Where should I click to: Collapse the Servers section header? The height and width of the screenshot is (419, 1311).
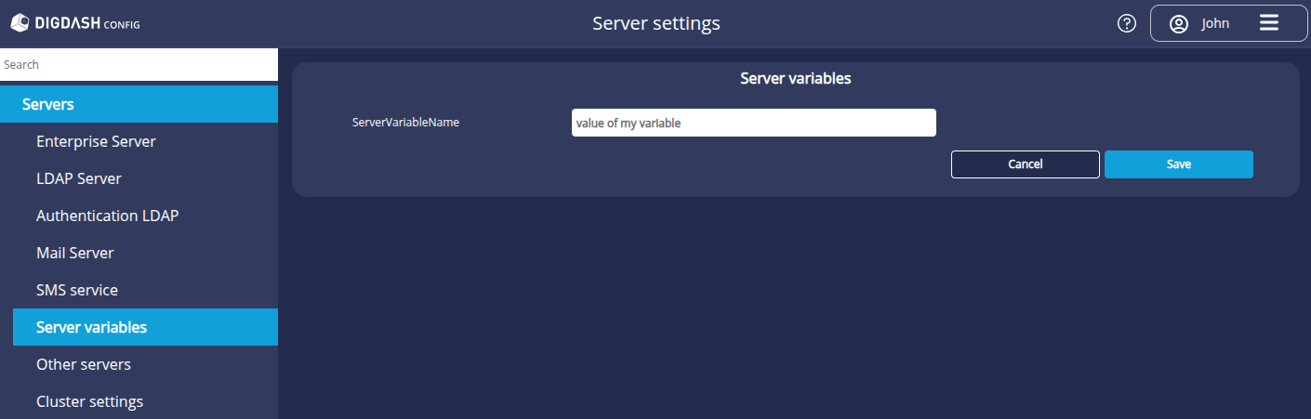(139, 104)
